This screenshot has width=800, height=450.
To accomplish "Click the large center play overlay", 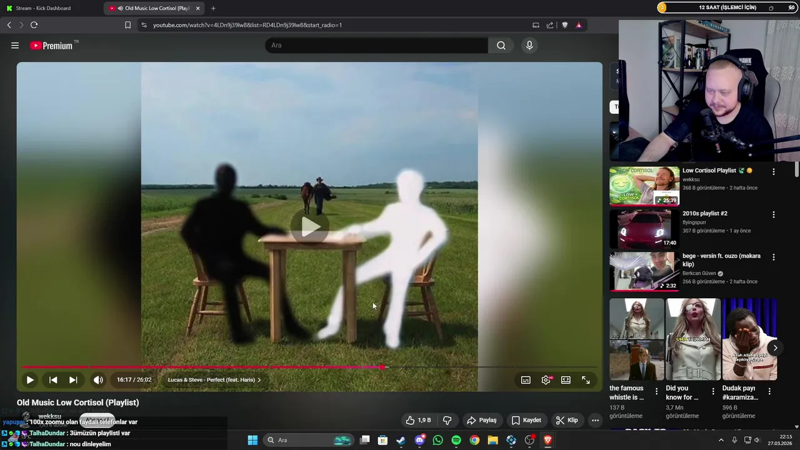I will (310, 226).
